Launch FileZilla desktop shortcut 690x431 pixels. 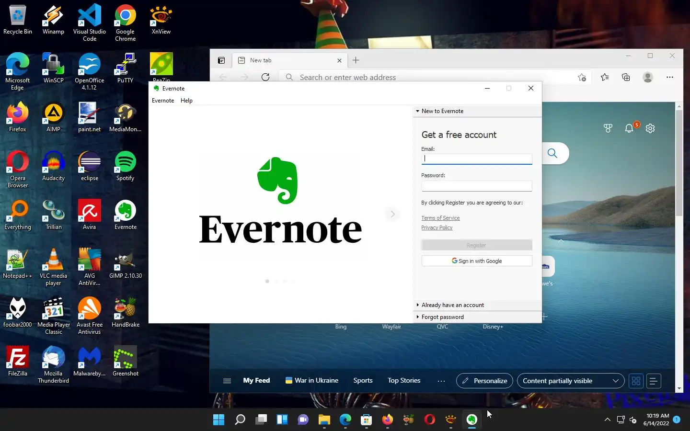point(18,362)
